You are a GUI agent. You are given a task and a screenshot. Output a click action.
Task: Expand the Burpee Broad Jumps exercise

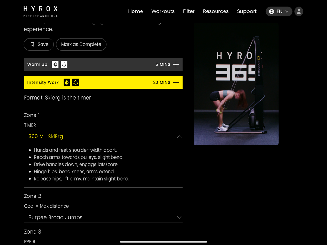click(179, 217)
